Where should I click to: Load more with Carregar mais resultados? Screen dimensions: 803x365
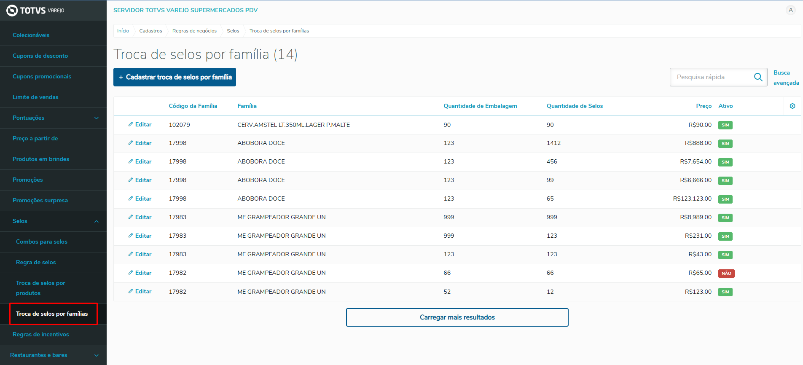(457, 317)
